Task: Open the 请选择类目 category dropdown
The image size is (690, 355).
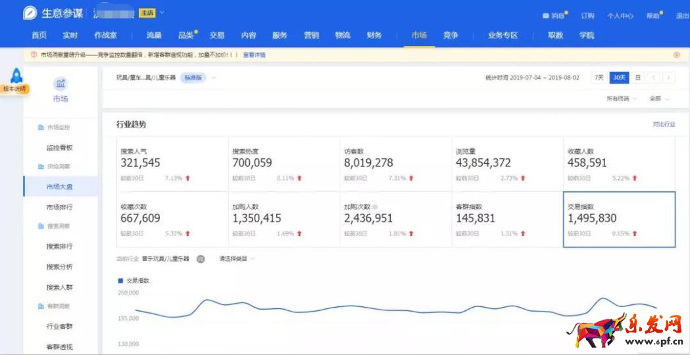Action: click(x=237, y=259)
